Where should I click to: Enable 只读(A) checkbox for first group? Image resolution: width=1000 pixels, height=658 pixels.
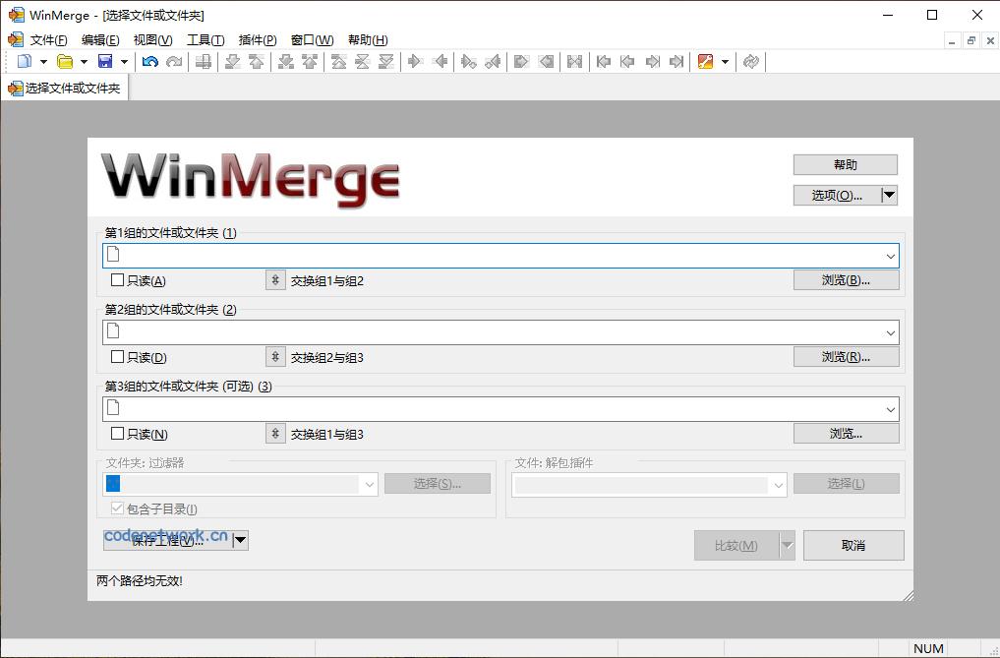118,280
